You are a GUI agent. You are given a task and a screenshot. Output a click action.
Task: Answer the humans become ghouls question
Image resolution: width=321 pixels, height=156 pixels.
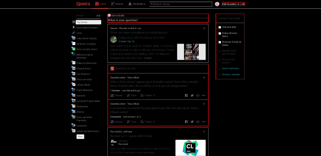point(117,122)
